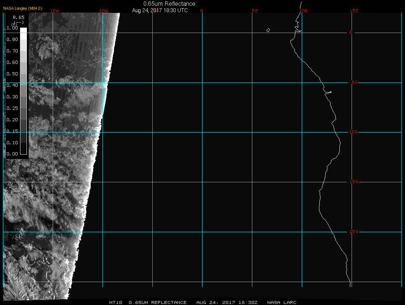Click the white 1.00 swatch on colorbar
This screenshot has width=405, height=305.
point(23,30)
